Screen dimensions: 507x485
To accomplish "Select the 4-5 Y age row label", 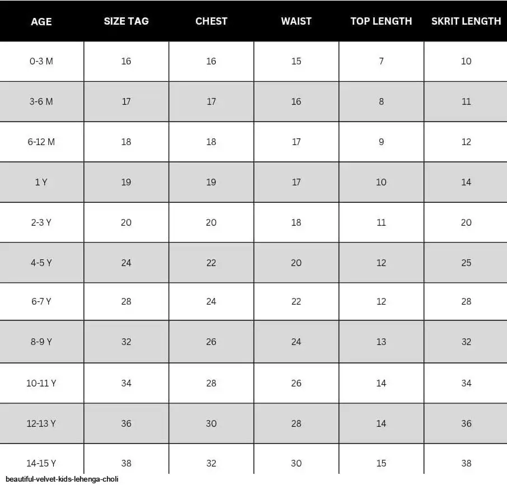I will (41, 263).
